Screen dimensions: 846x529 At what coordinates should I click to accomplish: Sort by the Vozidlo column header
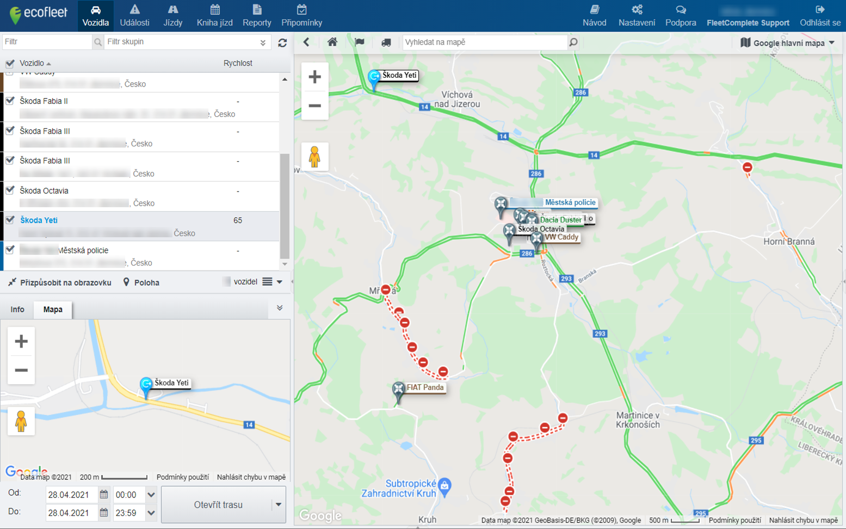click(35, 63)
